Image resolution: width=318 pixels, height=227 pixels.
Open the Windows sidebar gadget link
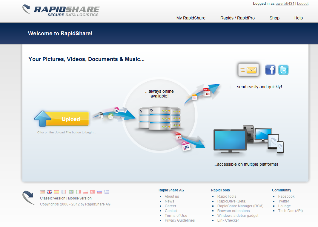coord(238,215)
